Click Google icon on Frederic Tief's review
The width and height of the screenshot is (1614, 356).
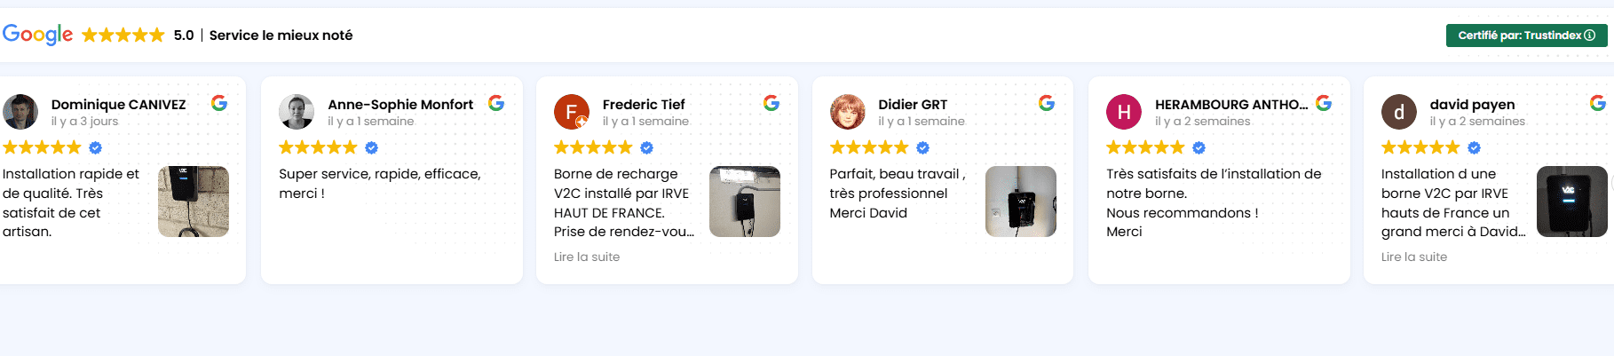coord(771,103)
